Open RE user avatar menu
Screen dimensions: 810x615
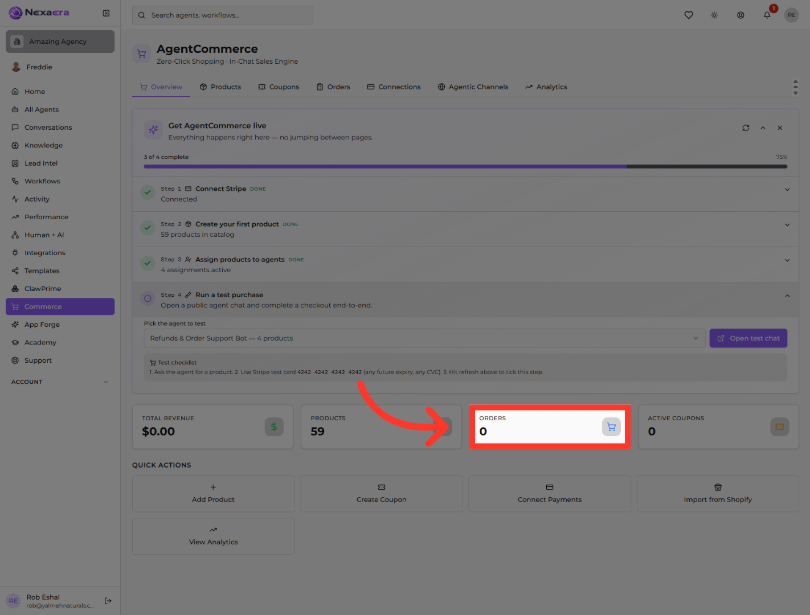click(792, 15)
